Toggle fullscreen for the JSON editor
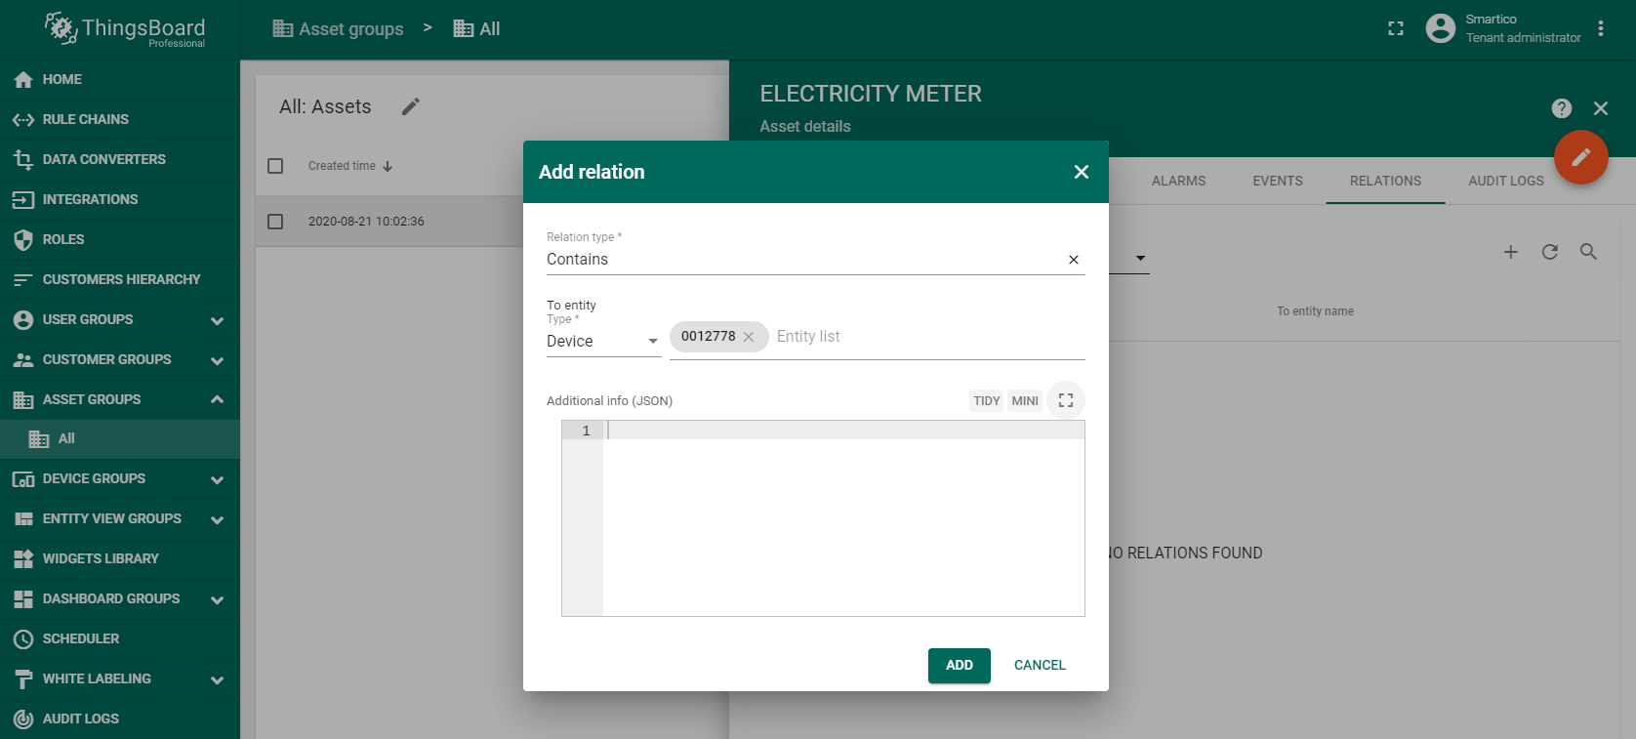 tap(1065, 400)
